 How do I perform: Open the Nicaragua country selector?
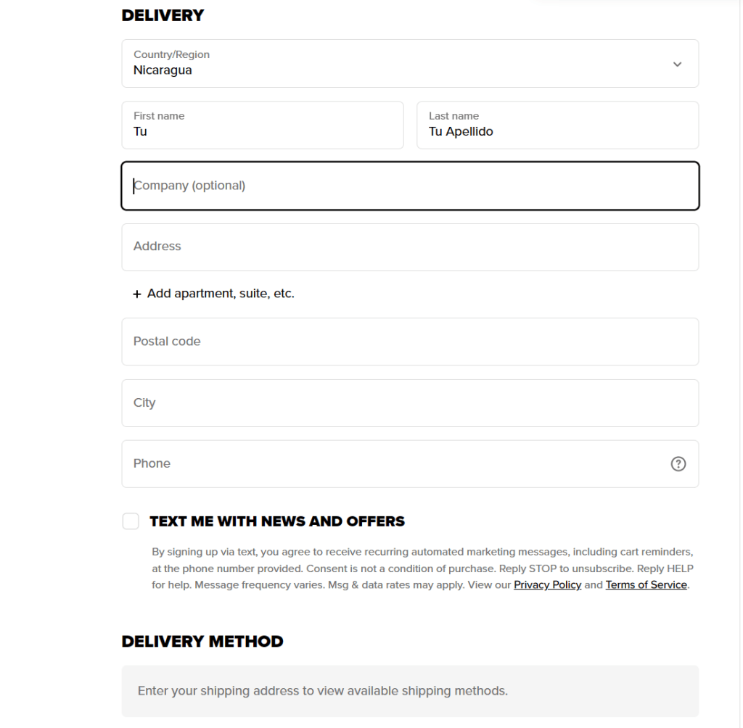tap(410, 64)
